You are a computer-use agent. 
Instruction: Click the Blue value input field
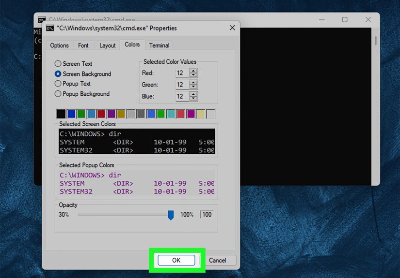(182, 96)
